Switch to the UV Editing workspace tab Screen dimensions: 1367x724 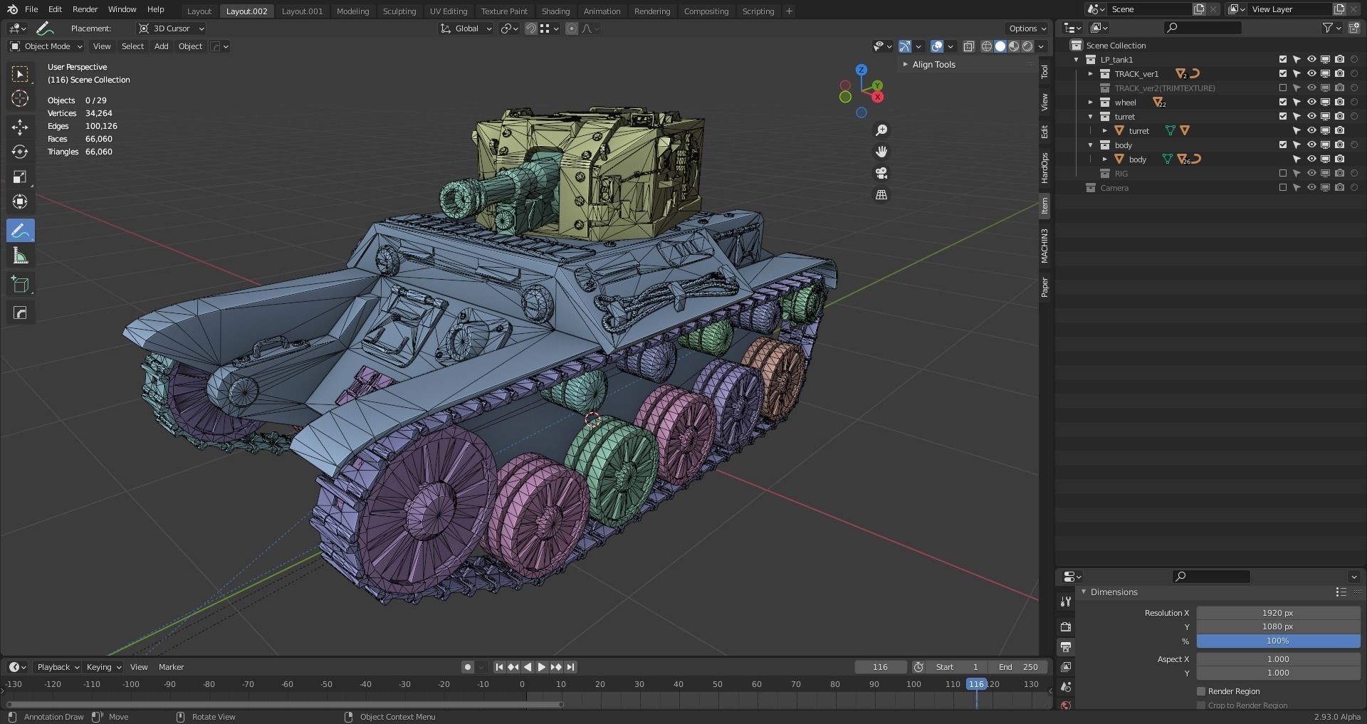click(x=449, y=11)
